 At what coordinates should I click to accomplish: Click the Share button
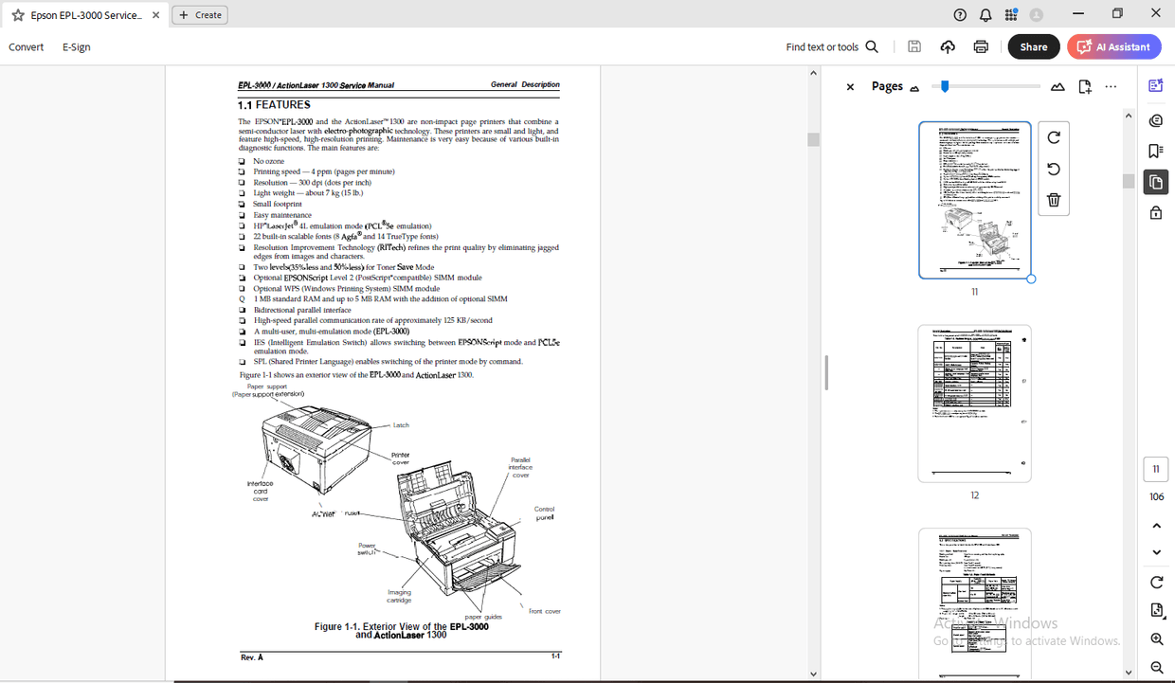point(1034,46)
